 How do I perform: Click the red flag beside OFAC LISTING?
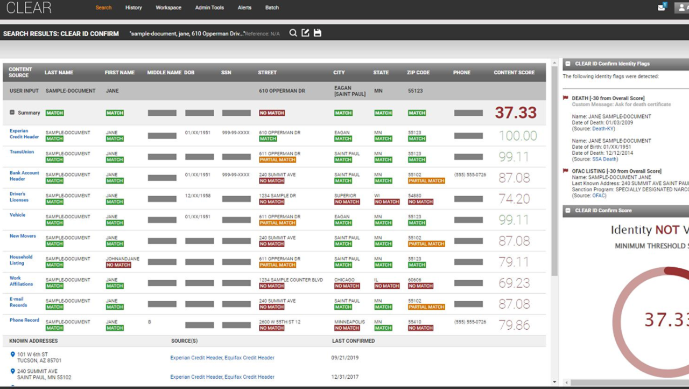tap(566, 171)
